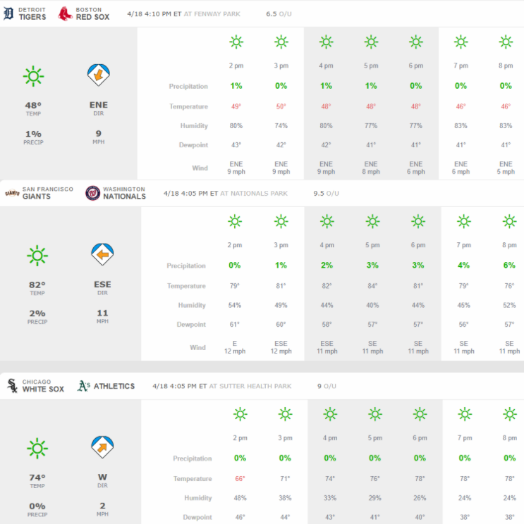Viewport: 524px width, 524px height.
Task: Select the Washington Nationals team name
Action: (x=124, y=196)
